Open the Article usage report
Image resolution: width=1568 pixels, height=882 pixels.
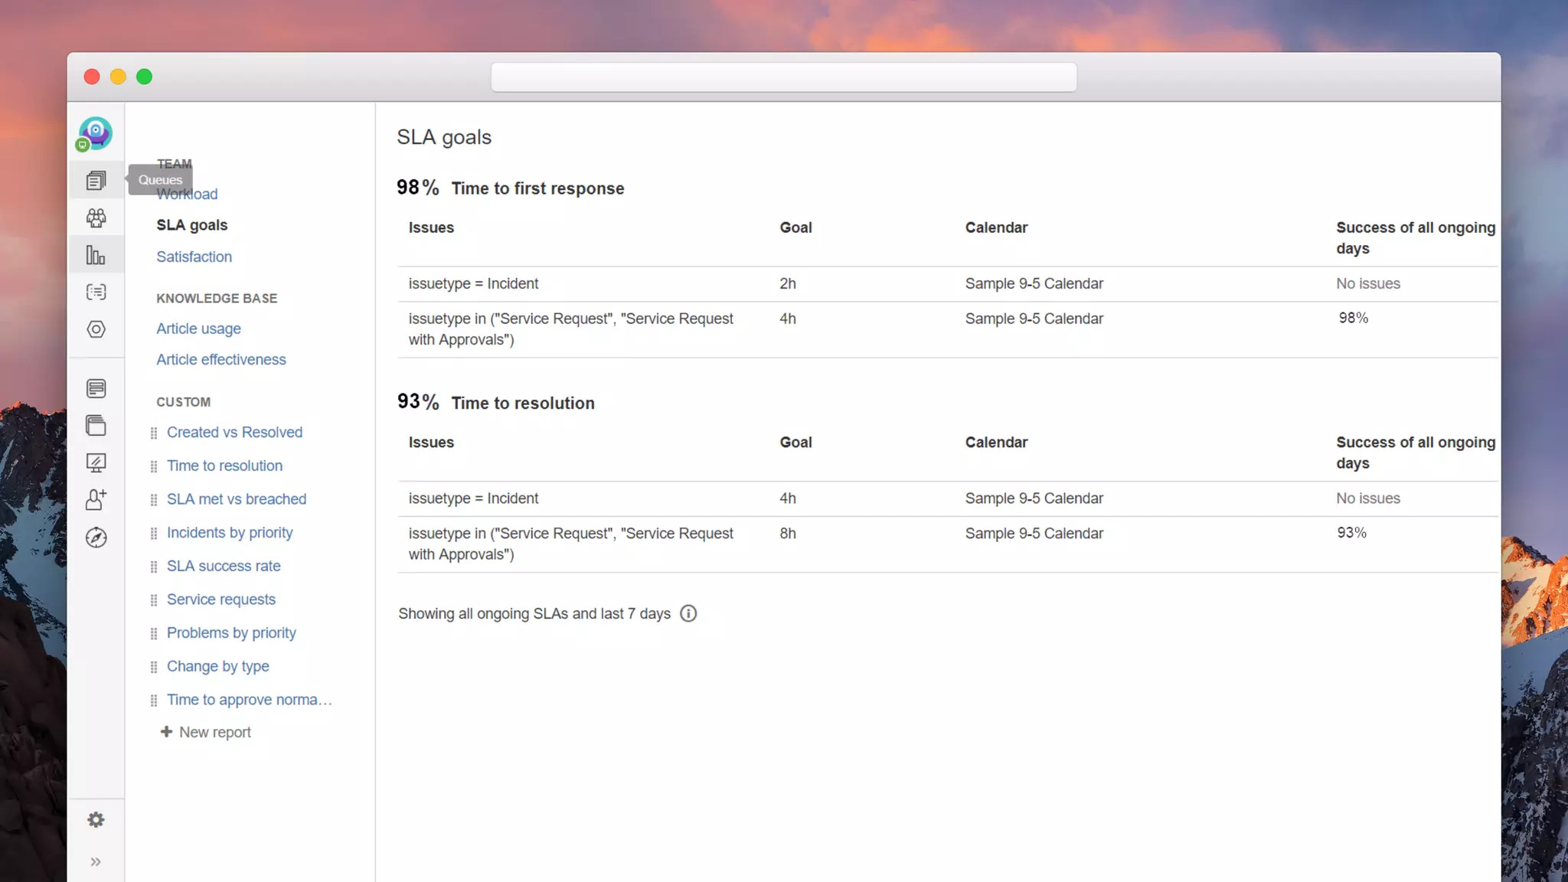point(198,328)
